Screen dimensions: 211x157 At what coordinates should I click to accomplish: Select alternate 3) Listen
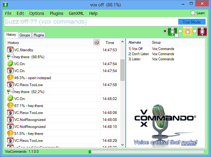pos(134,59)
